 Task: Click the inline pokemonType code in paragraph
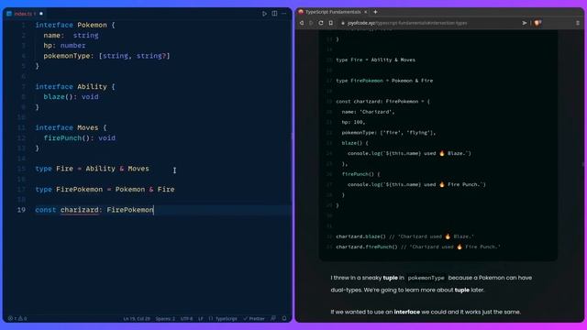(x=426, y=278)
